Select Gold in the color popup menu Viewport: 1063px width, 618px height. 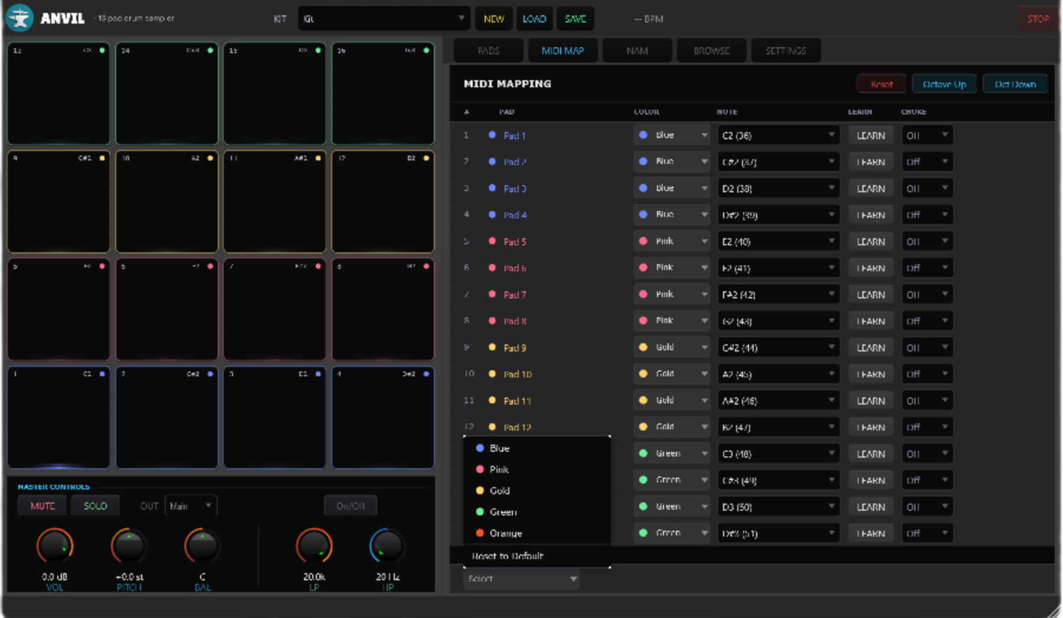pyautogui.click(x=537, y=491)
